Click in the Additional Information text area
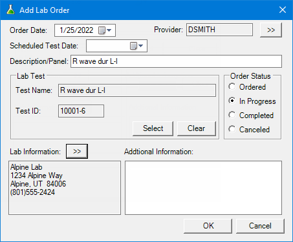 (203, 188)
